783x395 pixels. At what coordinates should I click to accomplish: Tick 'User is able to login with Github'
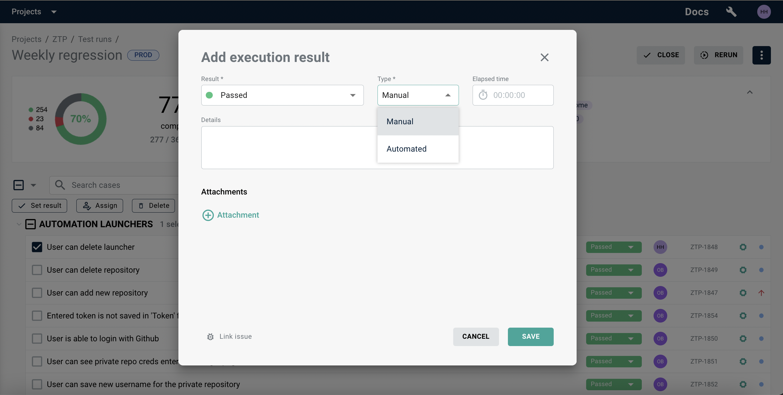(37, 338)
